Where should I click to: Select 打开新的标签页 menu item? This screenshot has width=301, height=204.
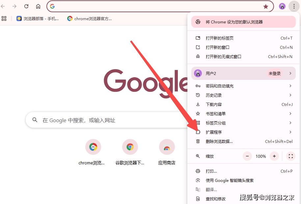243,38
